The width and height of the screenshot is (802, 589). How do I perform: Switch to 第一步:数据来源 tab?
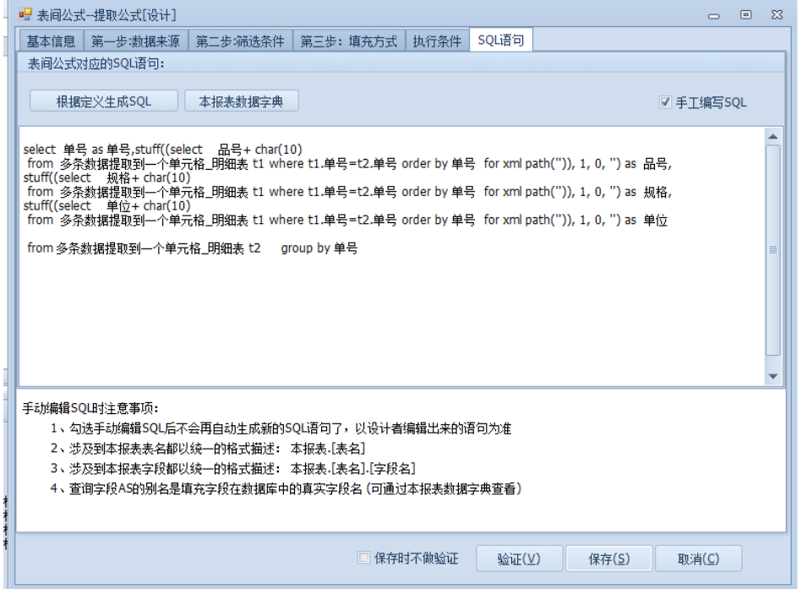click(x=136, y=41)
